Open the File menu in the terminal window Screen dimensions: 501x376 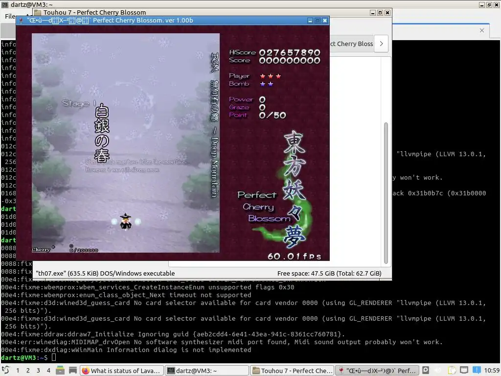point(10,16)
